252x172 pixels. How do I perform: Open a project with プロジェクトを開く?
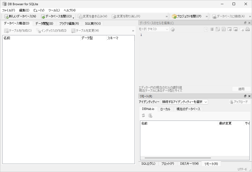click(187, 16)
